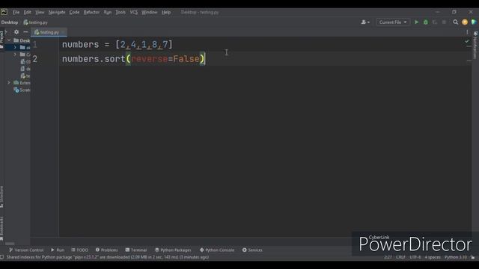Toggle the Bookmarks tool window stripe button

1,229
